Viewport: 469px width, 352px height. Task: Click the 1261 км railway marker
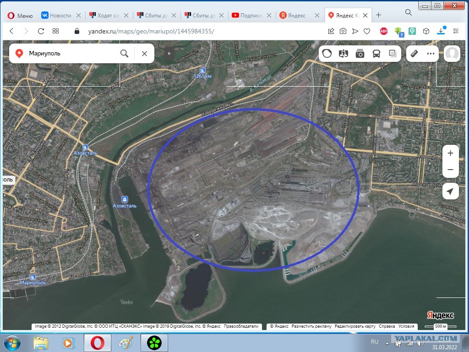[x=202, y=70]
